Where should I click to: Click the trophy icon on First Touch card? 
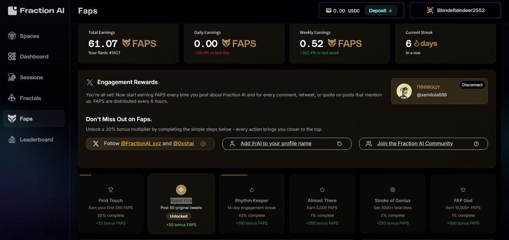point(111,190)
